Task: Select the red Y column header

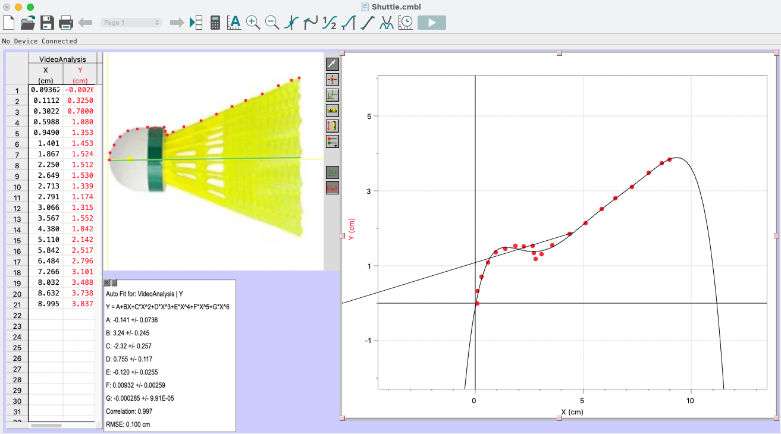Action: pyautogui.click(x=80, y=76)
